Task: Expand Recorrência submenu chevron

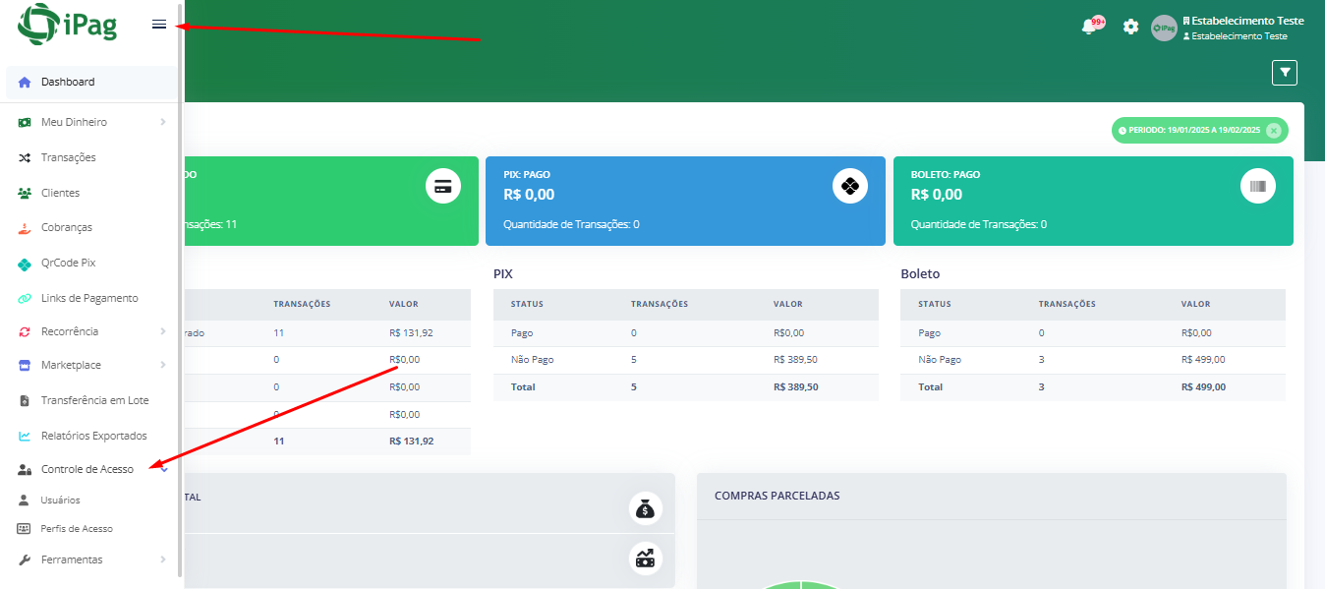Action: point(163,331)
